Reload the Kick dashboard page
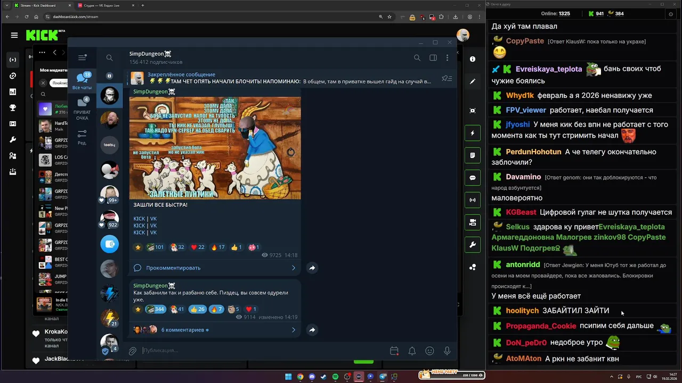 pyautogui.click(x=27, y=16)
